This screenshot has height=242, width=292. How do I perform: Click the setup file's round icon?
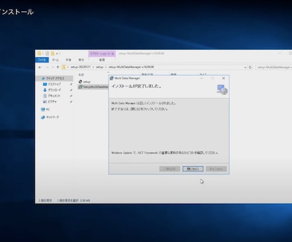click(x=80, y=82)
